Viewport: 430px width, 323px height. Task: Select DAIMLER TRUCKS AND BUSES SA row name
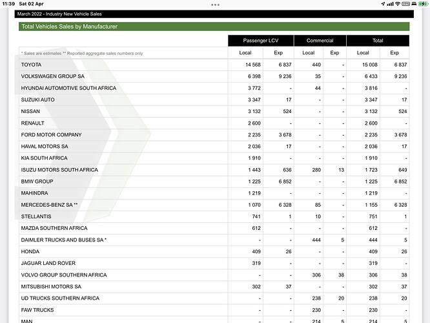(x=64, y=240)
